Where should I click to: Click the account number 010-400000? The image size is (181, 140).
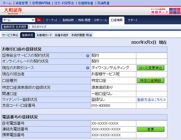tap(101, 106)
